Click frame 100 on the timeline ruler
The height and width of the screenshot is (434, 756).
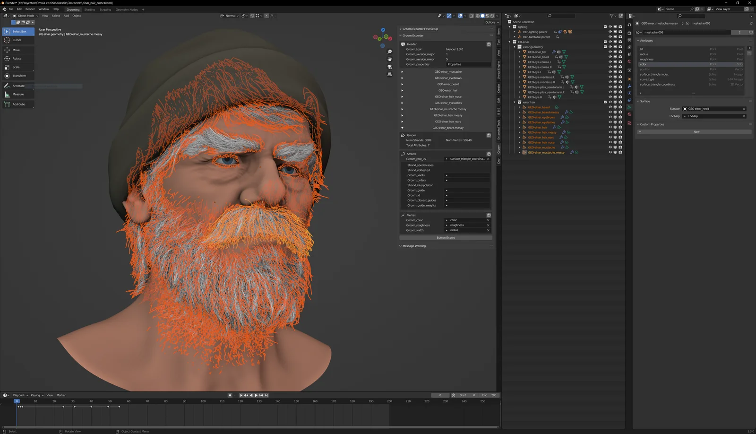click(203, 401)
